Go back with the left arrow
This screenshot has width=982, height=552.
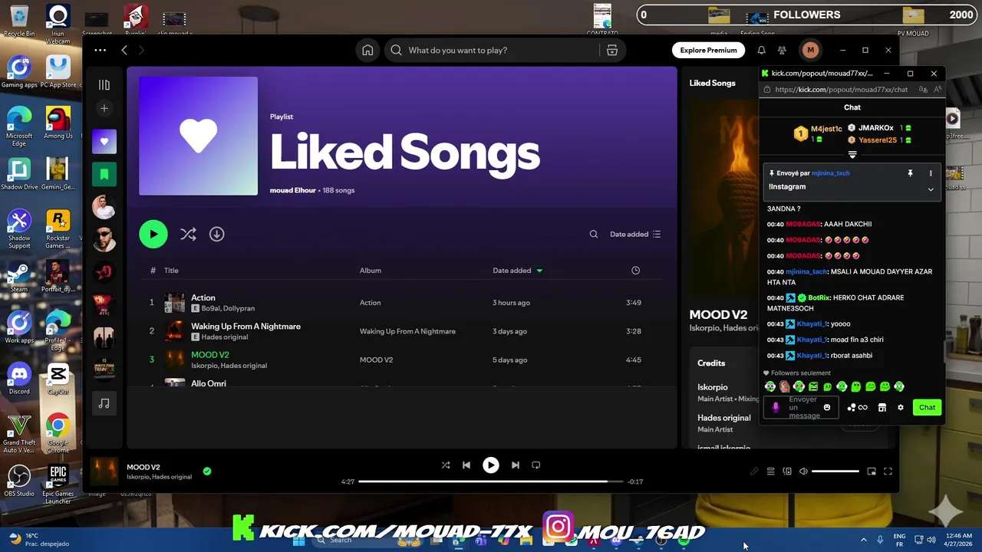tap(124, 50)
